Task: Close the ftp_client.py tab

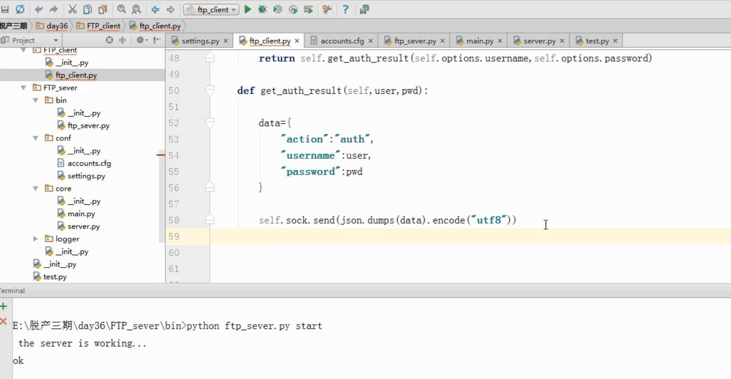Action: pos(297,41)
